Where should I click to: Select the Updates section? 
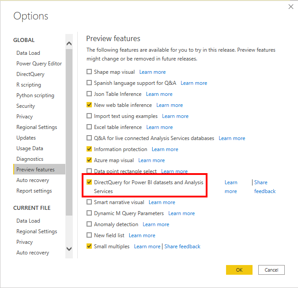26,138
